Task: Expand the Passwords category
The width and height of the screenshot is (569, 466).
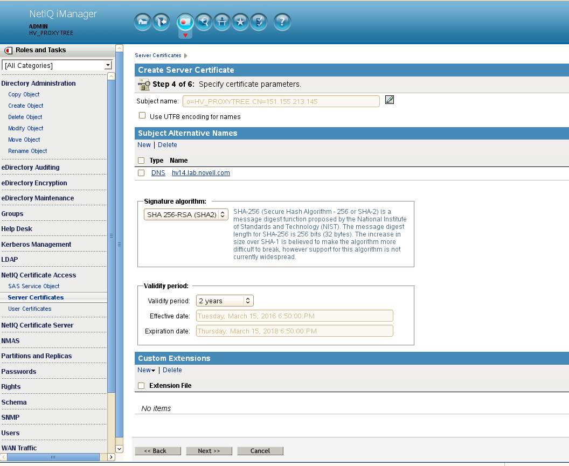Action: [x=19, y=372]
